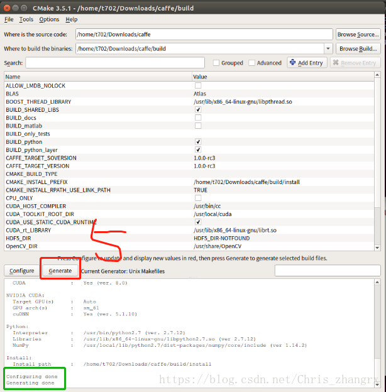Image resolution: width=386 pixels, height=392 pixels.
Task: Select CUDA_rt_LIBRARY value path
Action: [235, 231]
